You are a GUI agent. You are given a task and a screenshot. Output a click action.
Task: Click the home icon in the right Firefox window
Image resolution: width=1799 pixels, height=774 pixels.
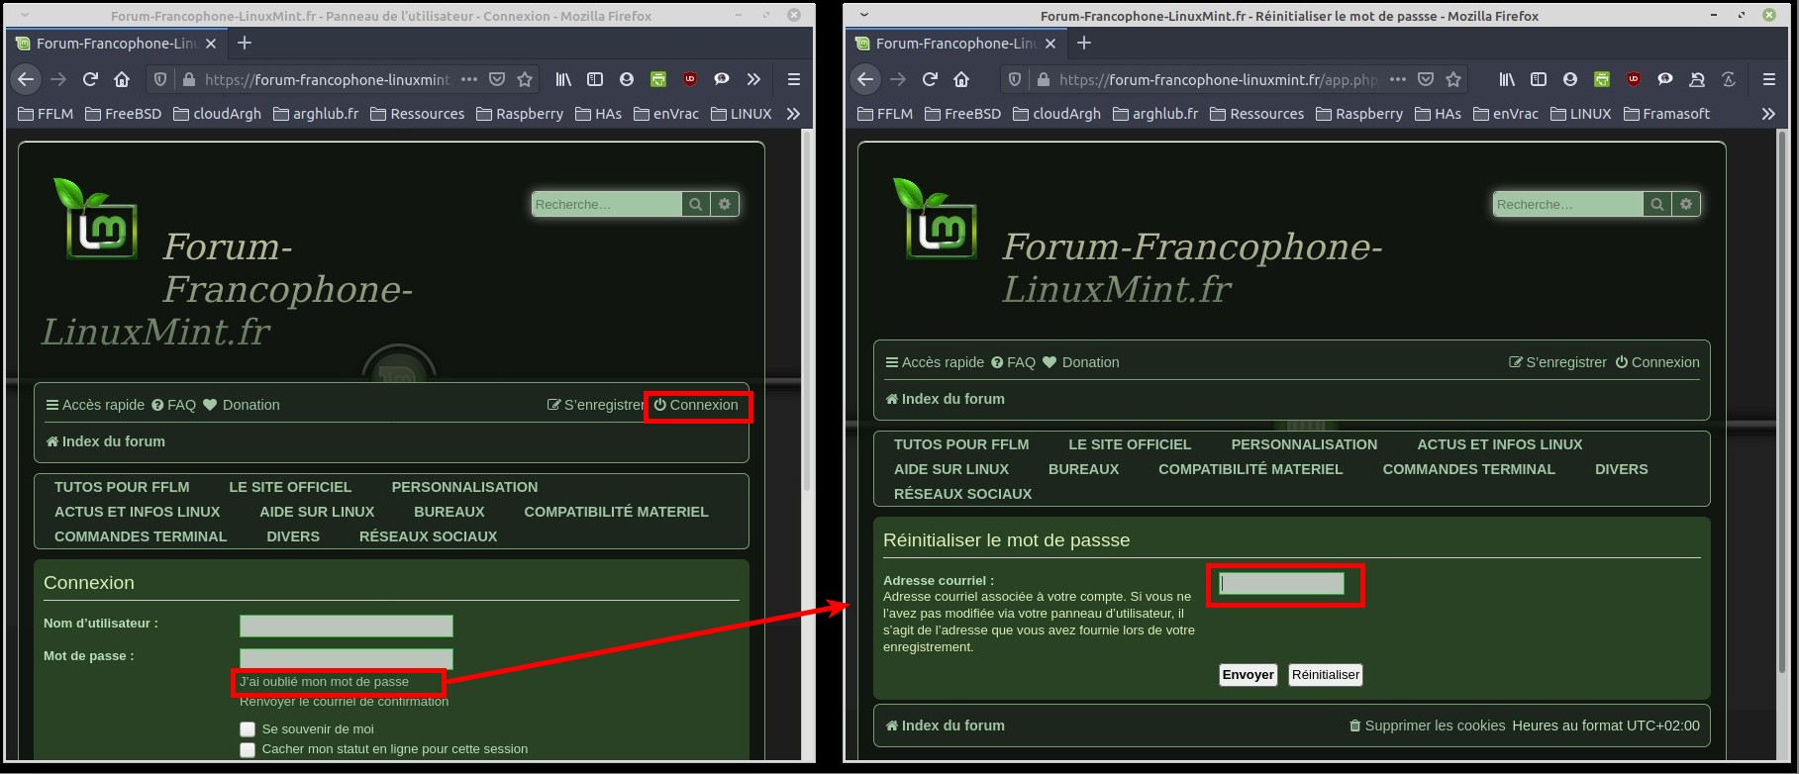pyautogui.click(x=961, y=79)
